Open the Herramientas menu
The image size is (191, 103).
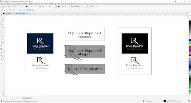pos(59,4)
